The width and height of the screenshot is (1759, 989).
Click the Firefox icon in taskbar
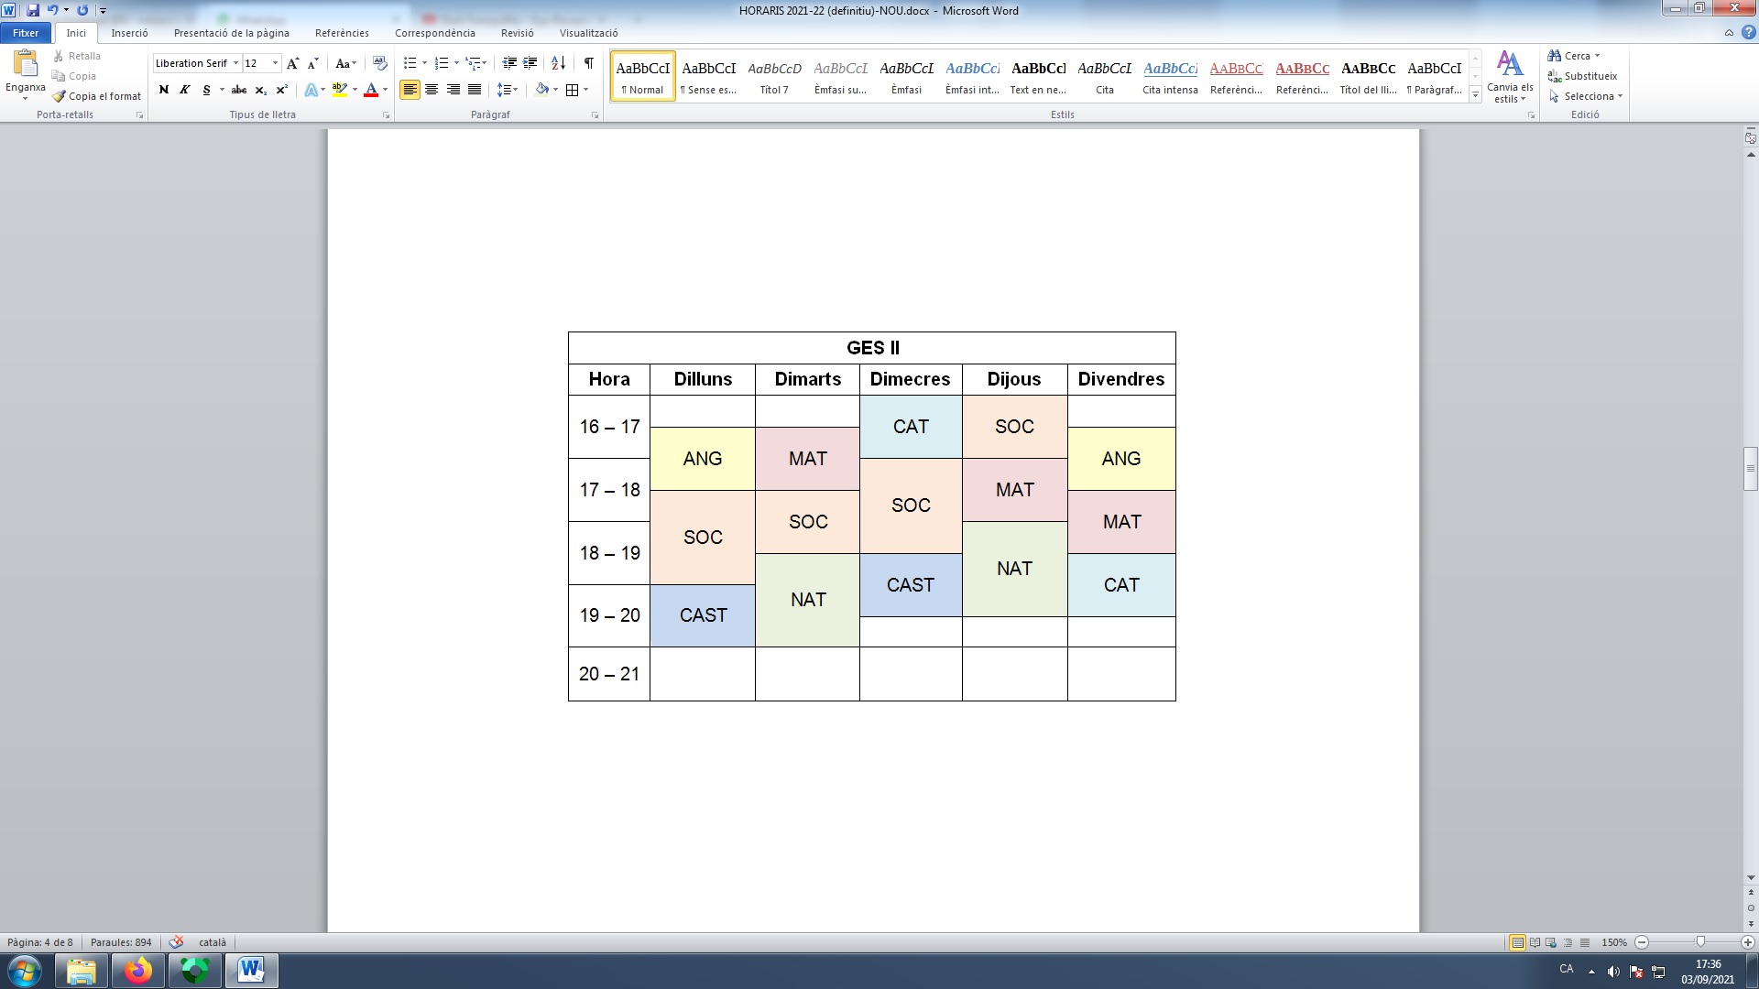pos(138,970)
